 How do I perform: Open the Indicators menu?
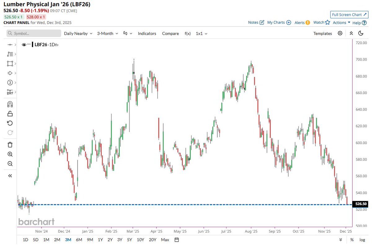point(147,33)
